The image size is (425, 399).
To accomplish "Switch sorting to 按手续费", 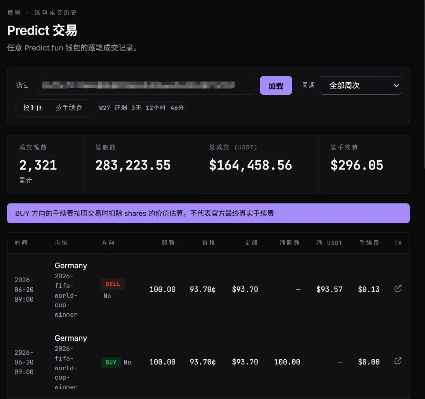I will click(69, 108).
